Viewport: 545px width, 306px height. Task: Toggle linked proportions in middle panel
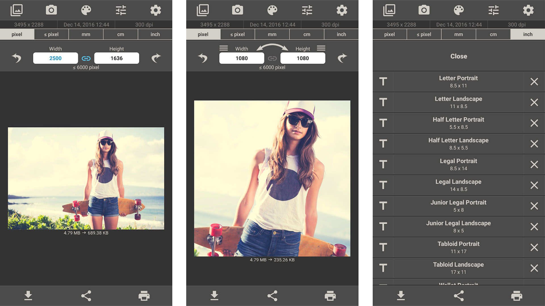[272, 58]
